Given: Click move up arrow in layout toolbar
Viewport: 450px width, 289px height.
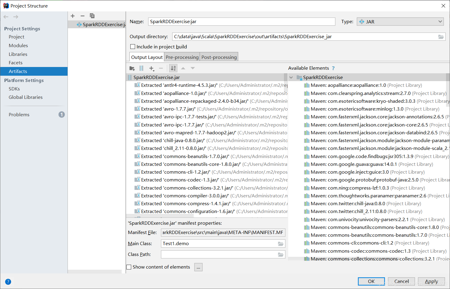Looking at the screenshot, I should (x=183, y=68).
